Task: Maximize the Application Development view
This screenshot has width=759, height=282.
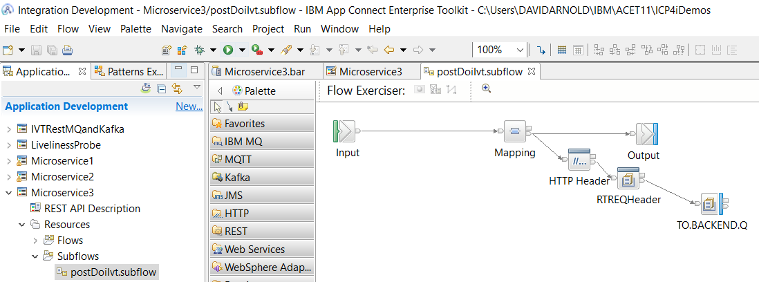Action: click(194, 69)
